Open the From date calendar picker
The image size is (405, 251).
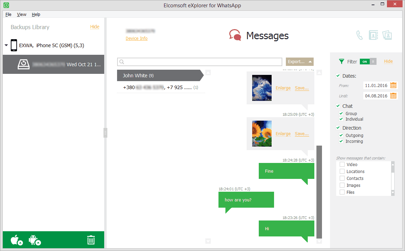point(393,85)
